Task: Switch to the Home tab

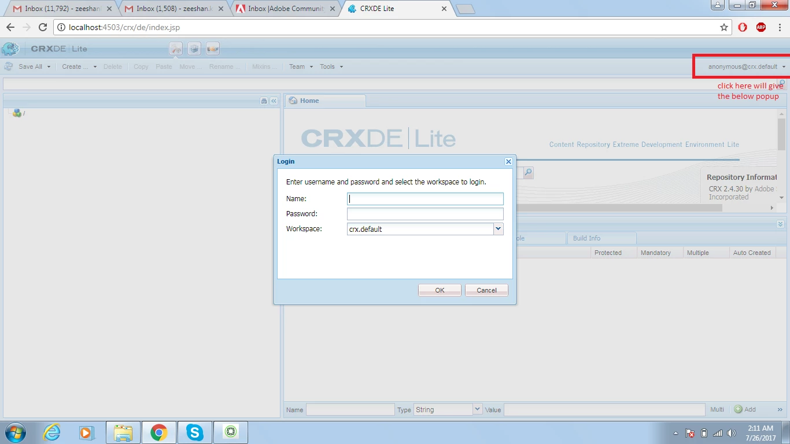Action: point(325,101)
